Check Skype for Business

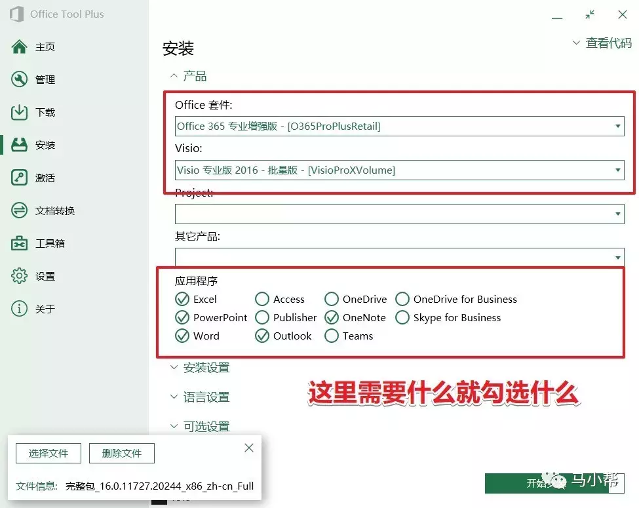point(402,318)
